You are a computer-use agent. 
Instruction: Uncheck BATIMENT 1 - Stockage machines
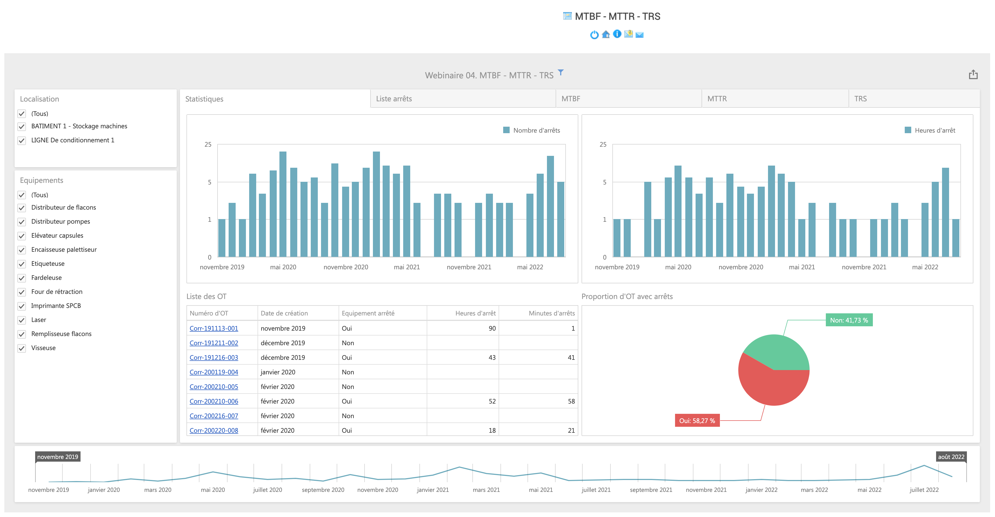(22, 126)
